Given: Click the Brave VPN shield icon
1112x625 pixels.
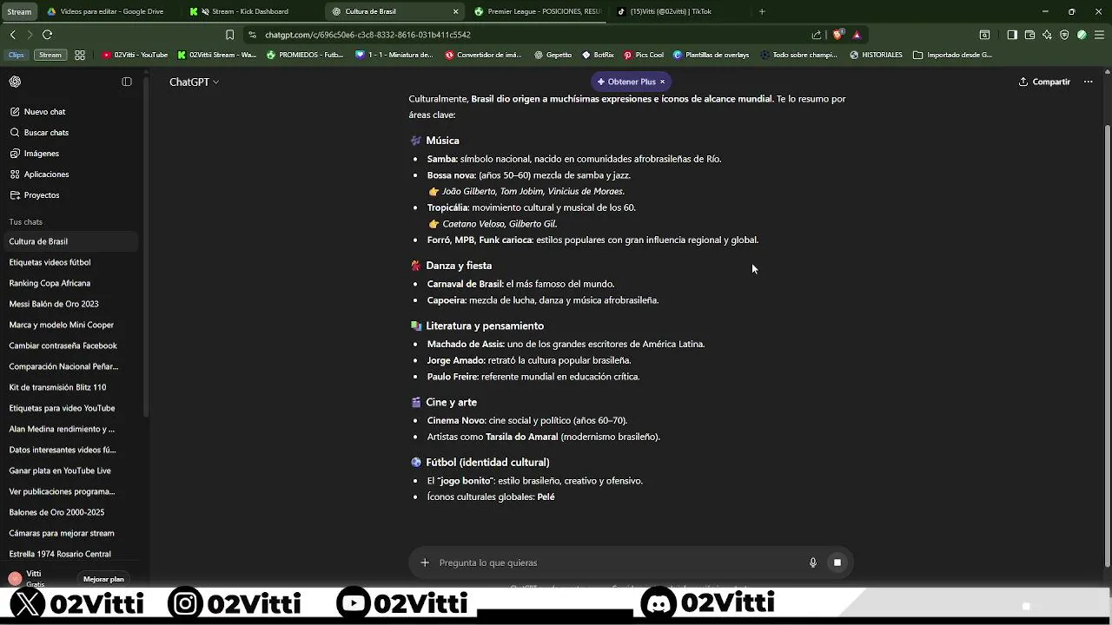Looking at the screenshot, I should click(x=1064, y=35).
